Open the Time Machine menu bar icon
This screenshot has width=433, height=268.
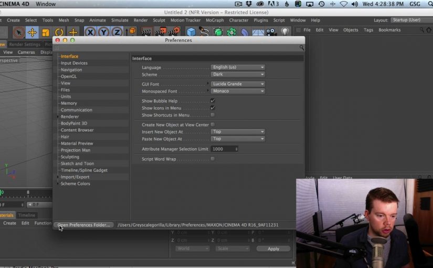click(321, 4)
